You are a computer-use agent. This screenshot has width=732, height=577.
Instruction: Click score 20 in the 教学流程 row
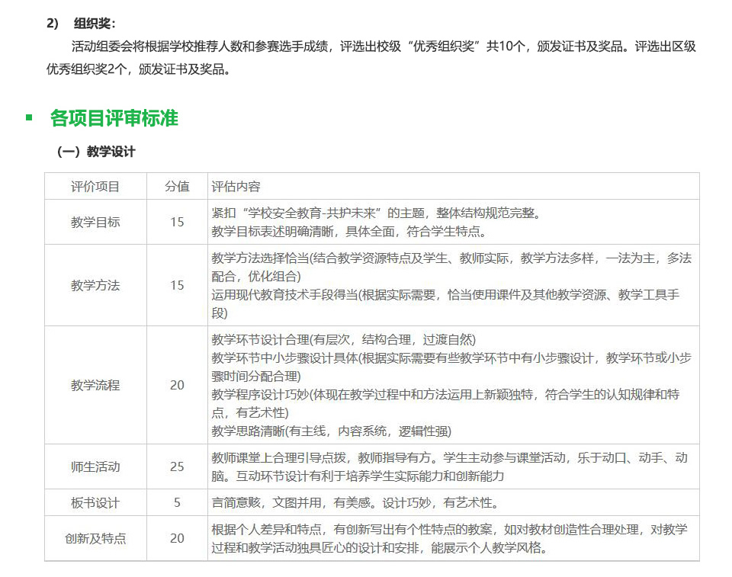coord(177,385)
